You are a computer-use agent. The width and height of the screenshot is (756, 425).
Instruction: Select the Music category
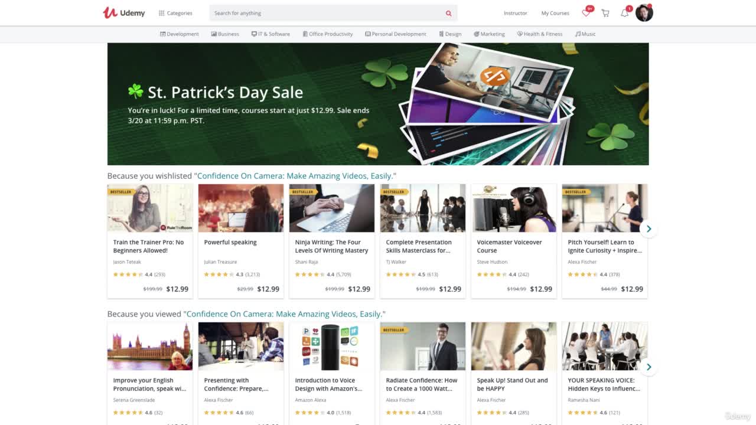point(585,34)
